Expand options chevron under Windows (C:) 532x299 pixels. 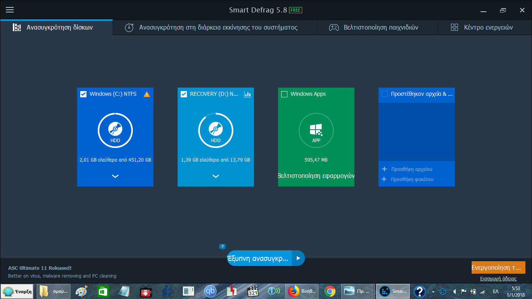click(115, 176)
